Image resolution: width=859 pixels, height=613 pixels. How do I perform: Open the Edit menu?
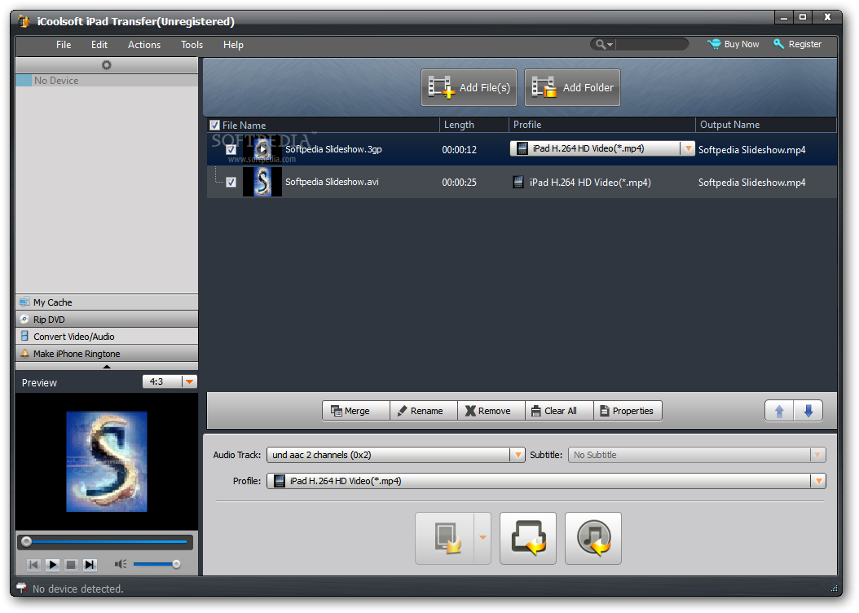(99, 45)
